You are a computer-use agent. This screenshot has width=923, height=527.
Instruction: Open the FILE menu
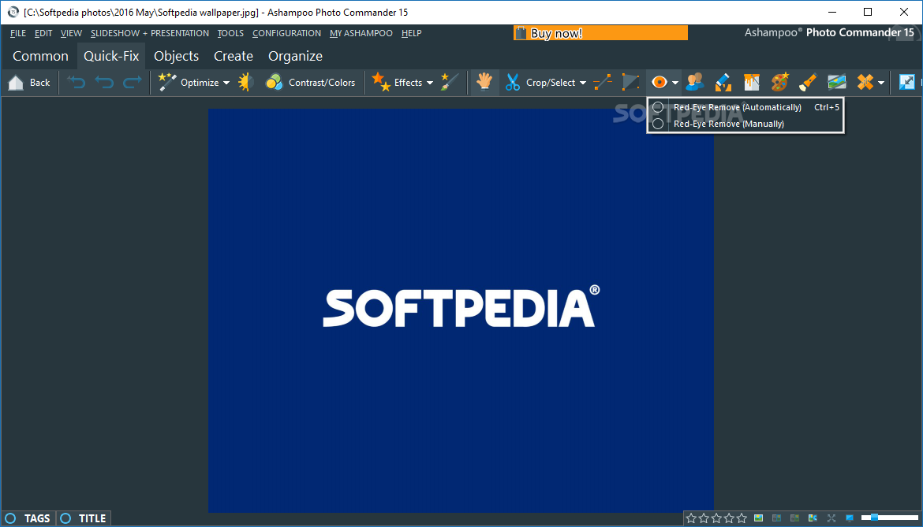[18, 34]
